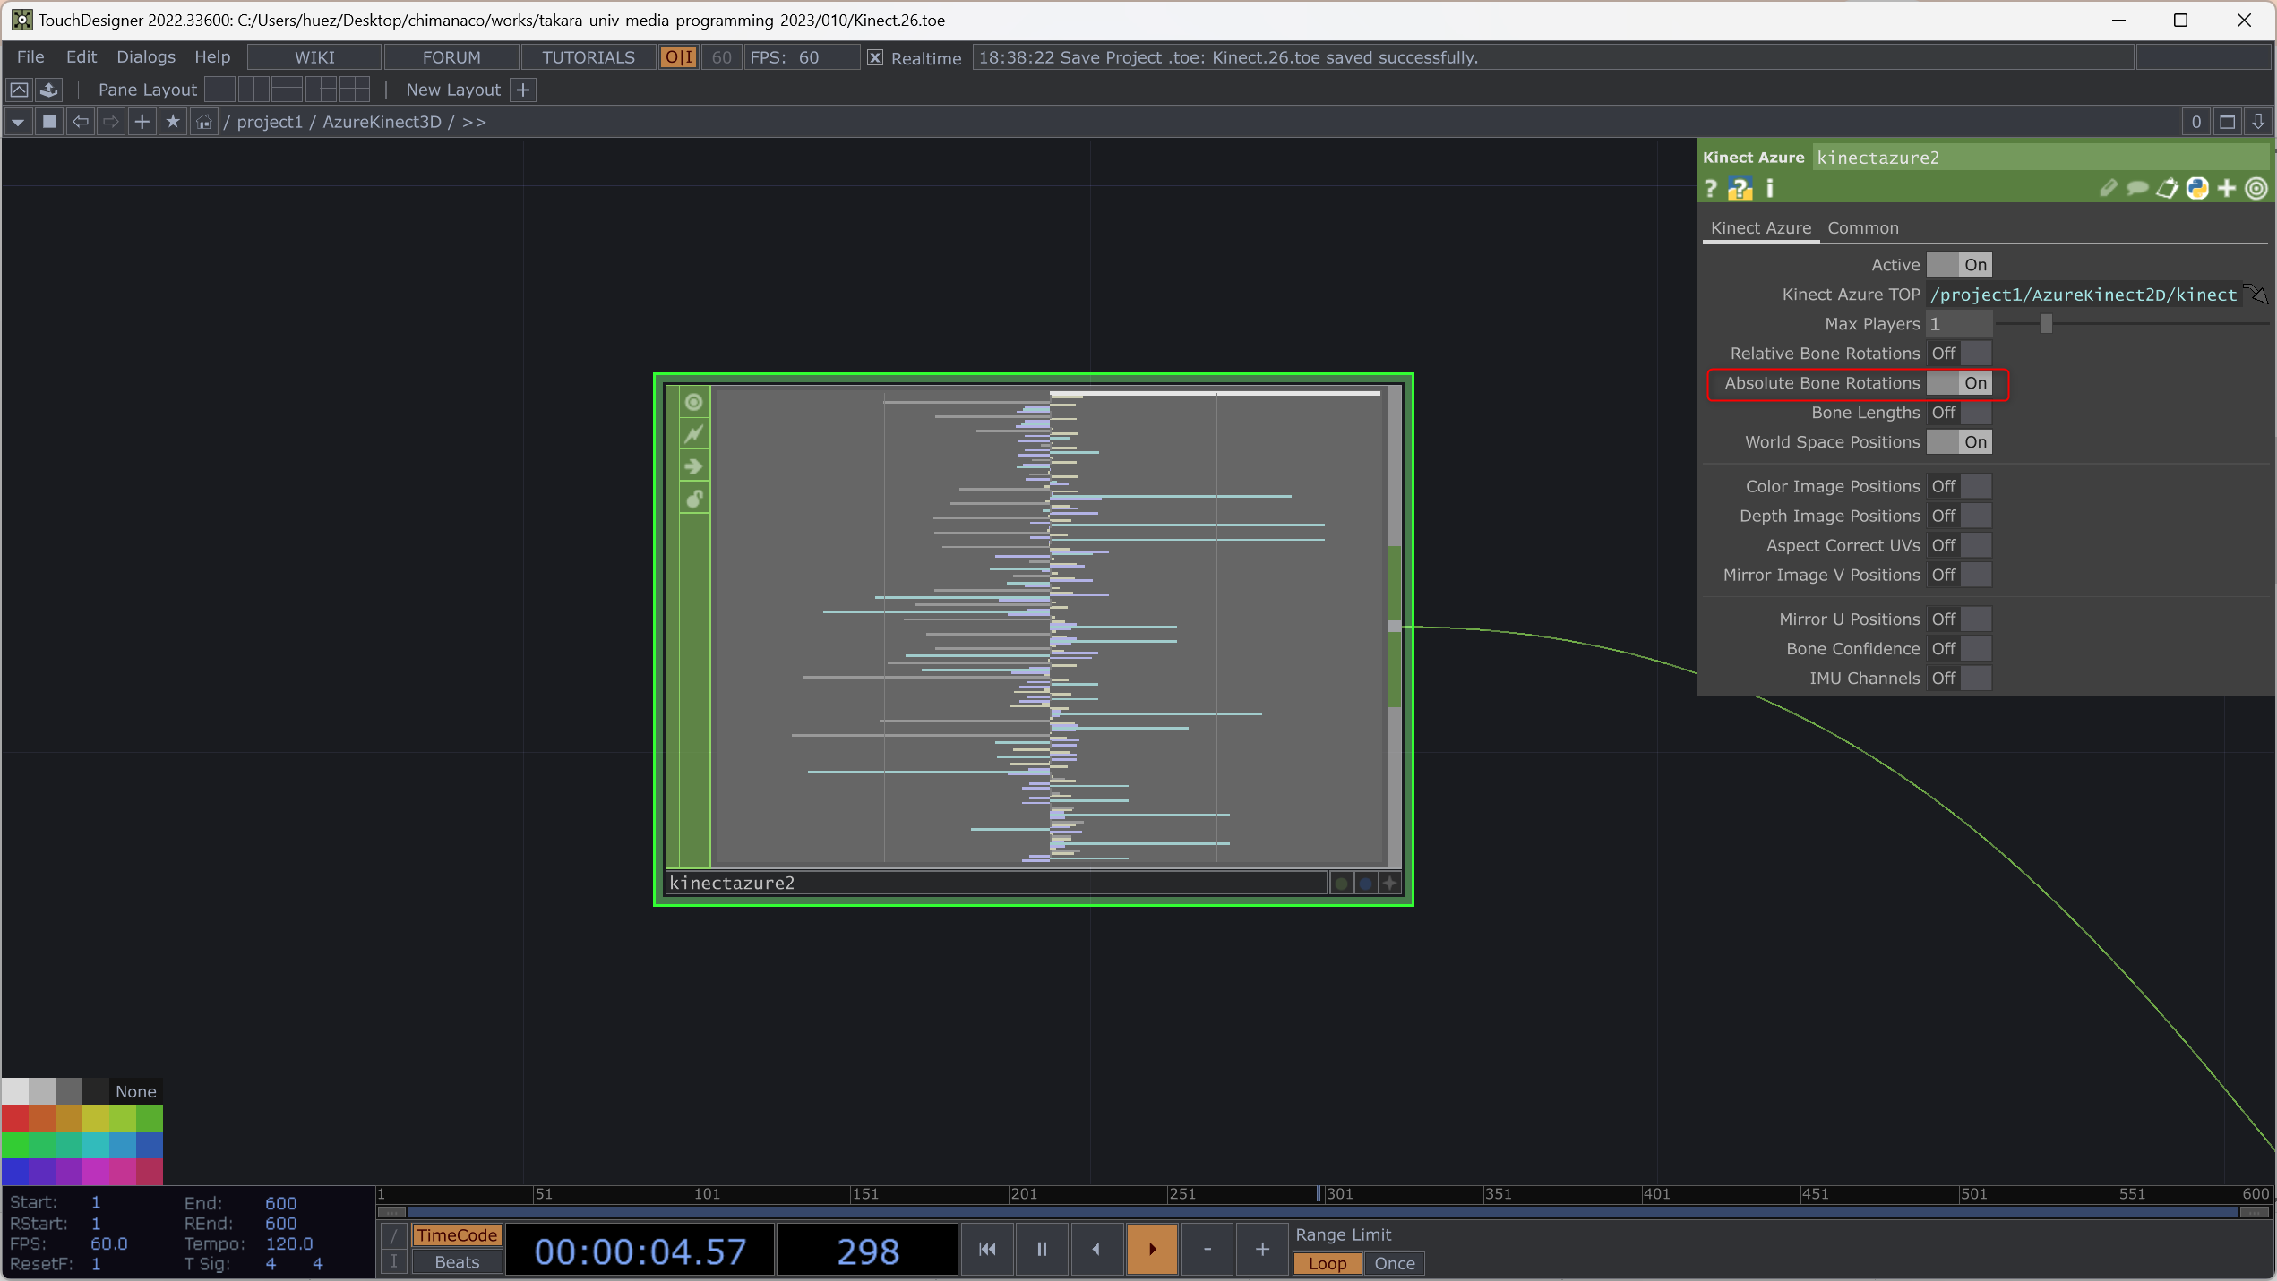Switch to the Common parameter tab

pyautogui.click(x=1862, y=228)
